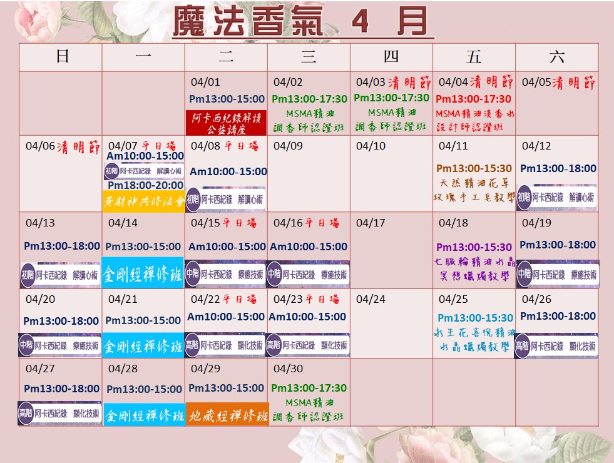614x463 pixels.
Task: Select the 中階 badge on 04/19
Action: coord(524,274)
